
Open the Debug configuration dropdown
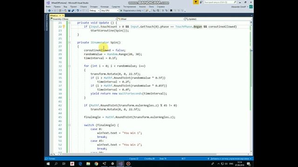tap(95, 11)
